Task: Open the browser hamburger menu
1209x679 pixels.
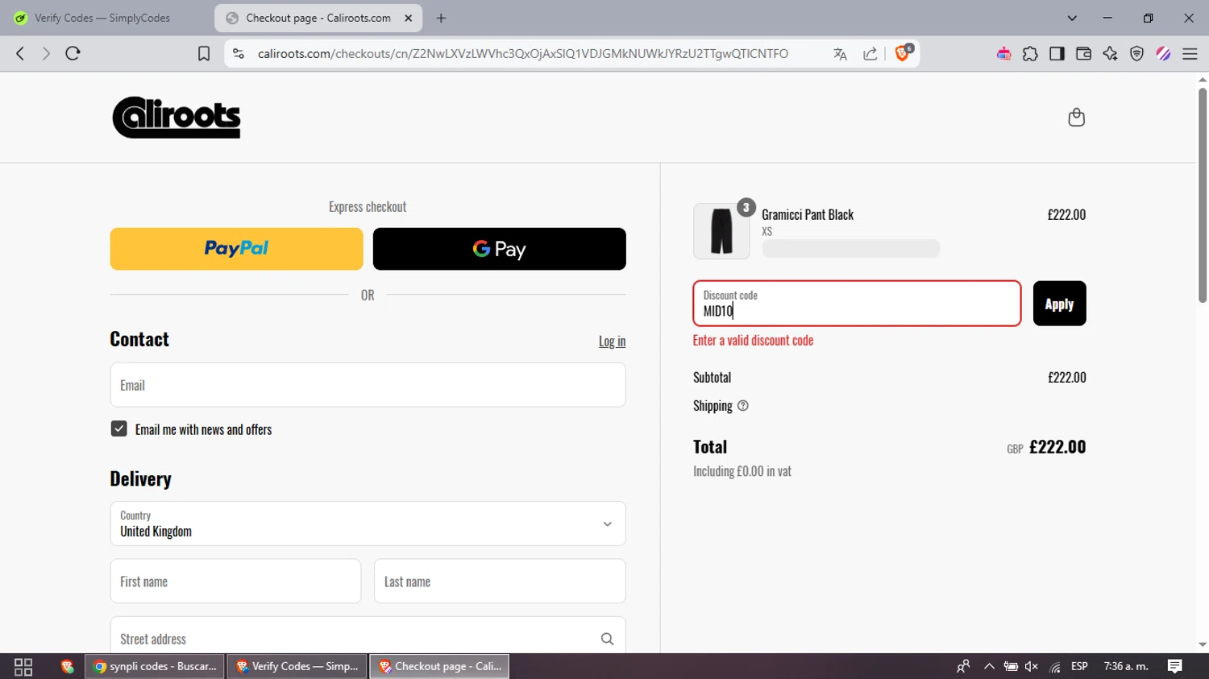Action: point(1190,54)
